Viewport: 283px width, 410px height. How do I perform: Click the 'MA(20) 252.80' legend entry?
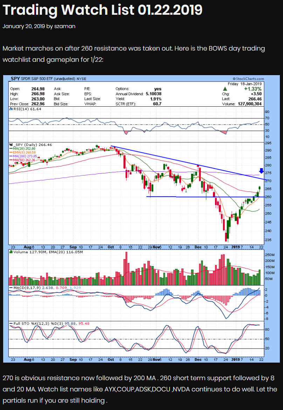click(24, 148)
